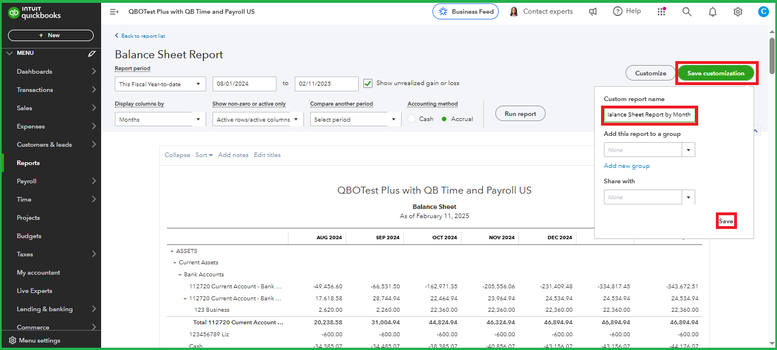This screenshot has width=777, height=350.
Task: Toggle Show unrealized gain or loss checkbox
Action: point(368,83)
